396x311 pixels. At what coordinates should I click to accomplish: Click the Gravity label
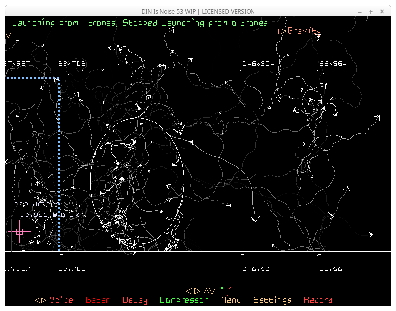tap(304, 31)
